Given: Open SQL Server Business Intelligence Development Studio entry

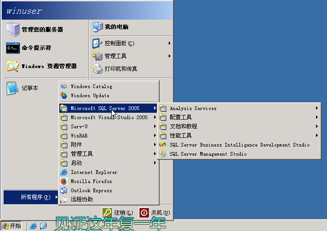Looking at the screenshot, I should coord(239,145).
